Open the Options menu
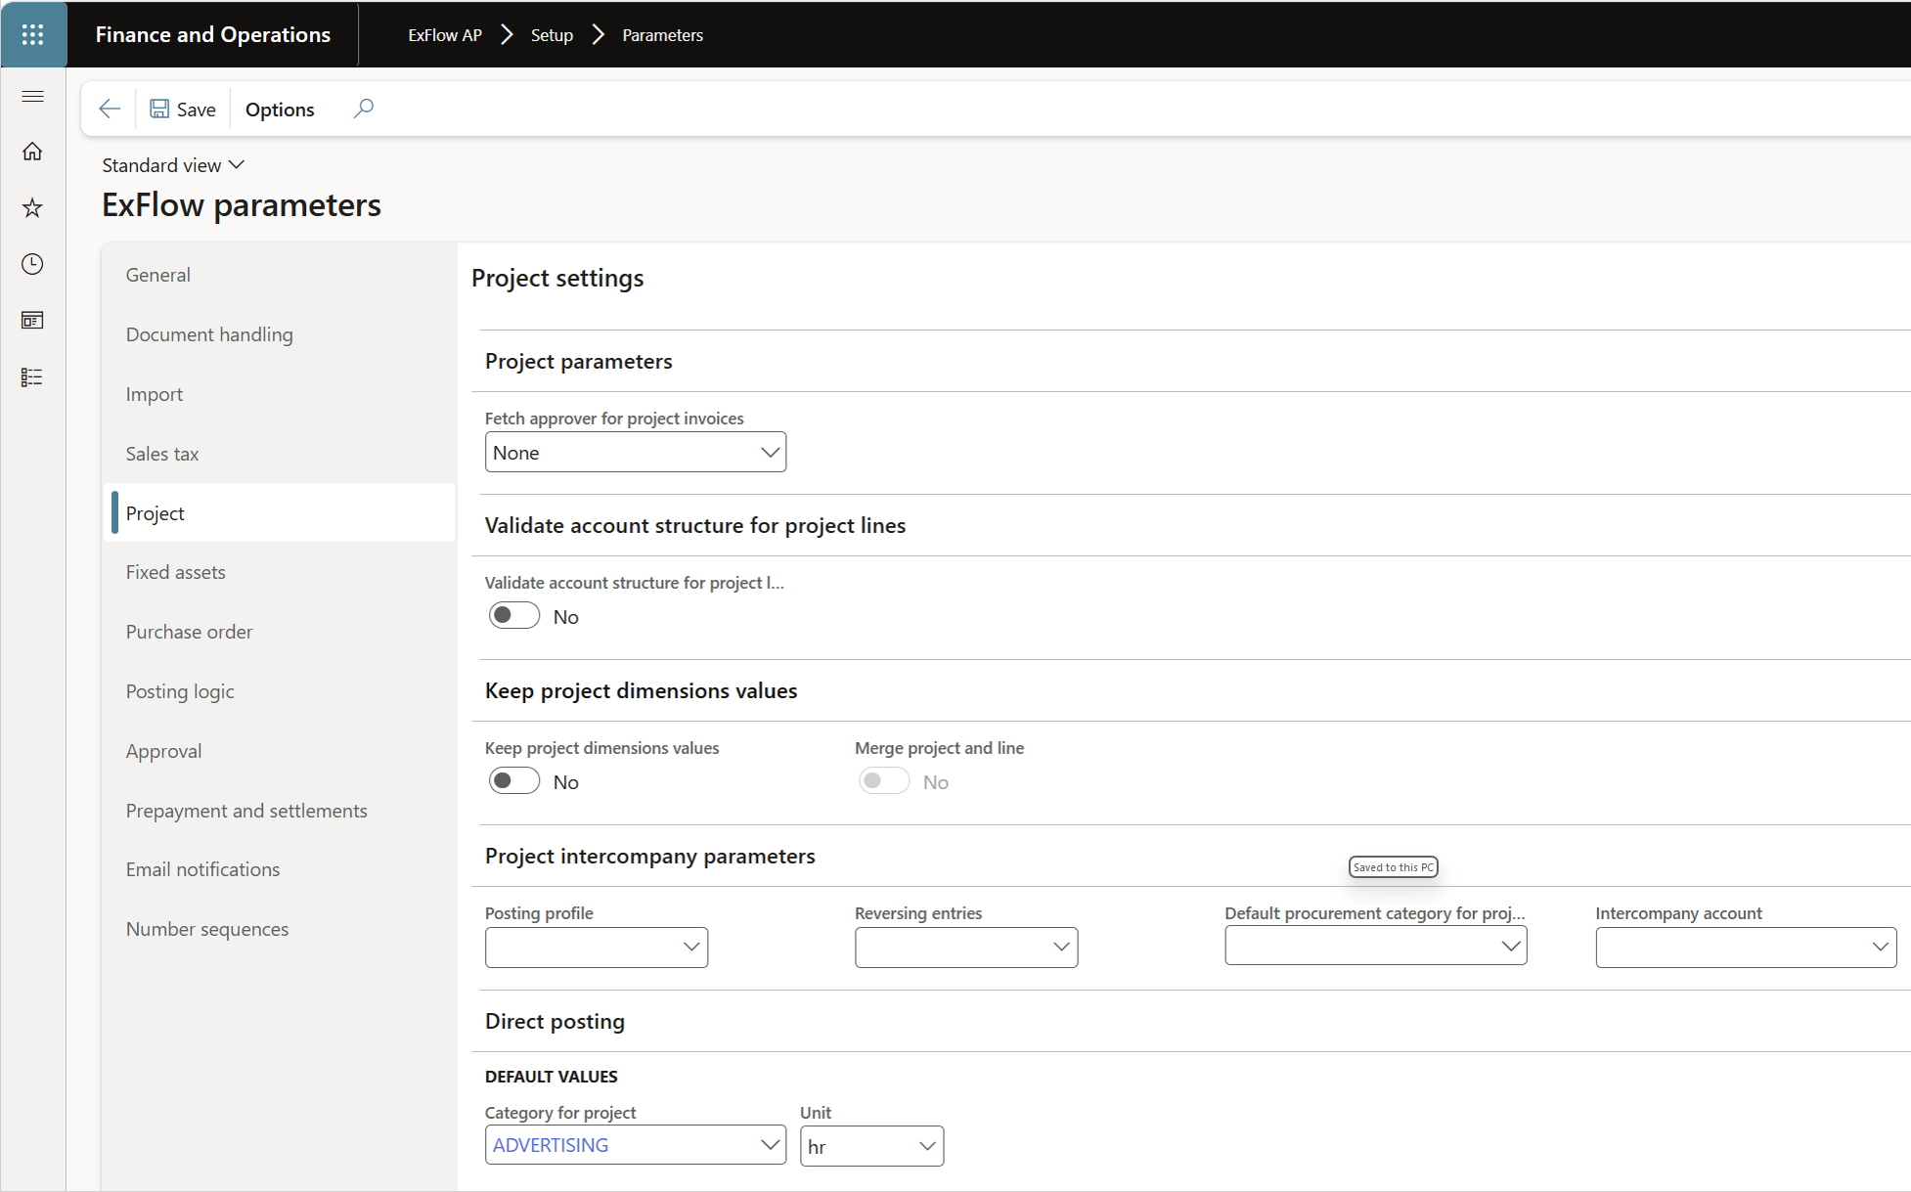 (280, 110)
